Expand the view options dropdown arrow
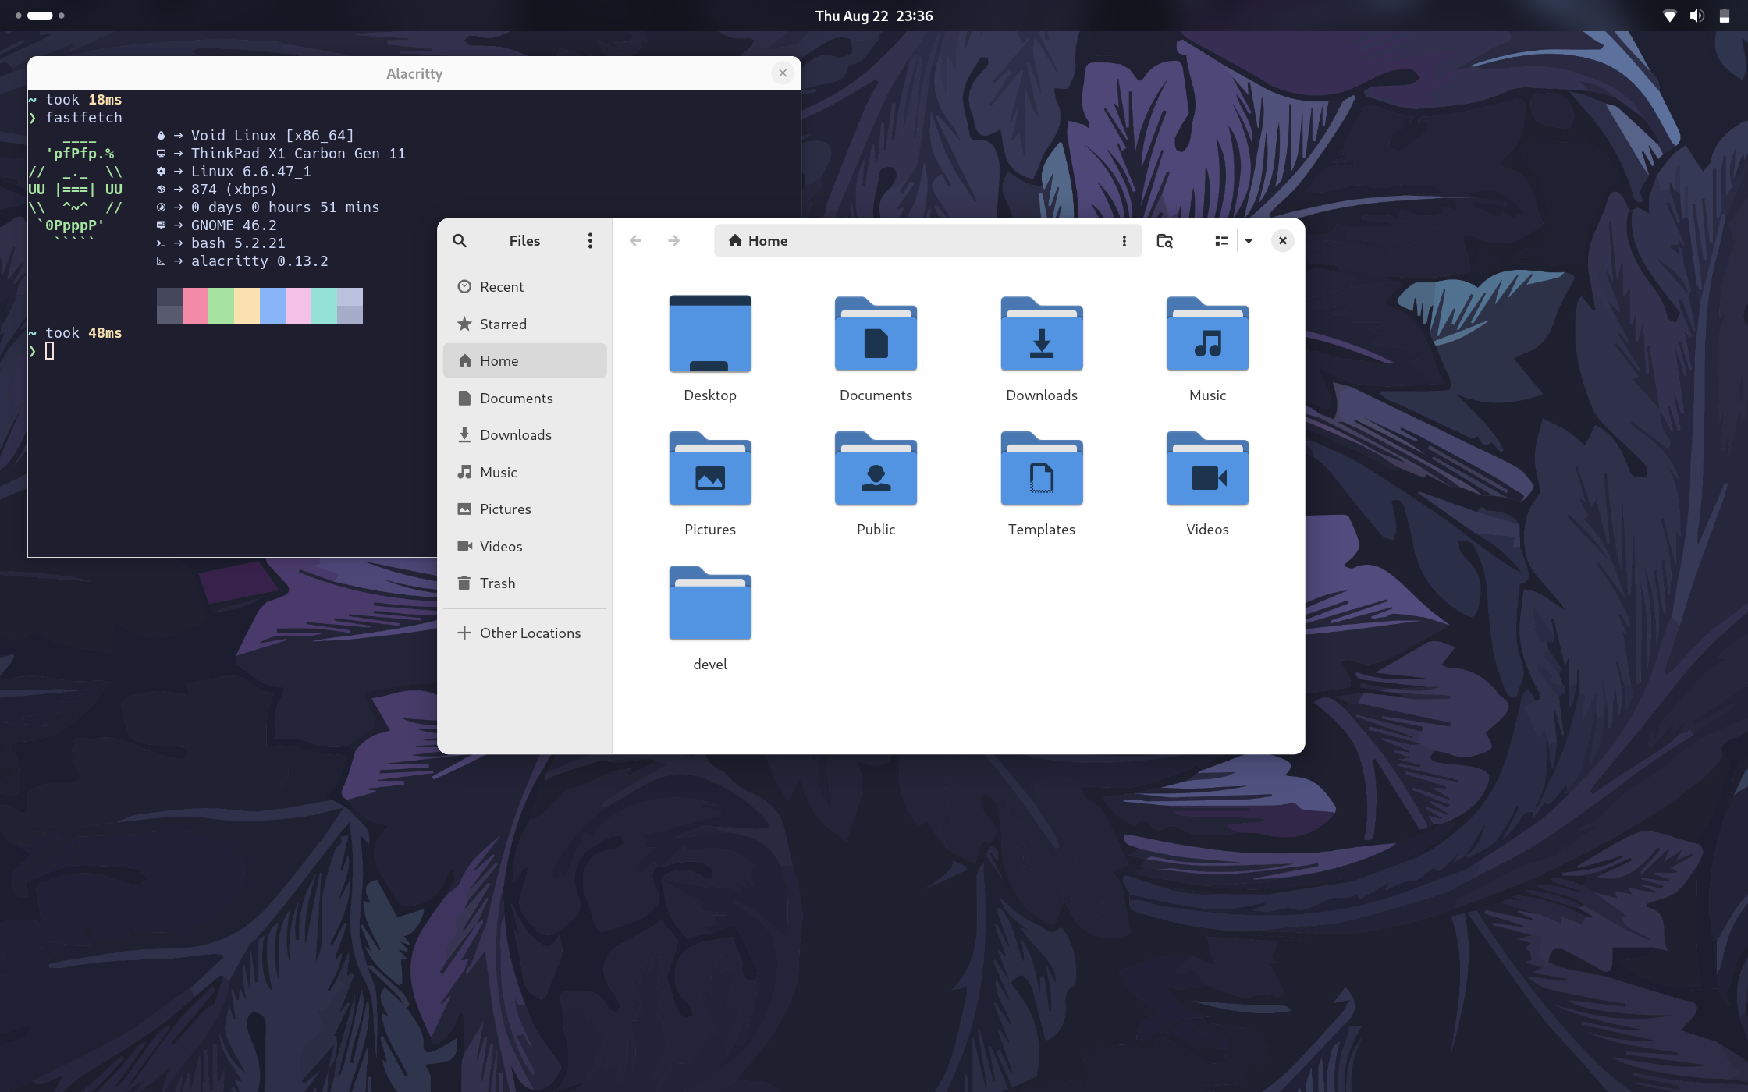 point(1249,241)
